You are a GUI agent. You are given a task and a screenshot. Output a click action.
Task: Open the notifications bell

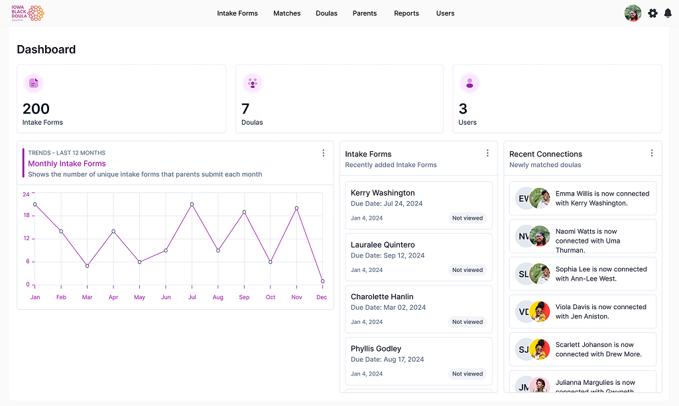[x=667, y=13]
